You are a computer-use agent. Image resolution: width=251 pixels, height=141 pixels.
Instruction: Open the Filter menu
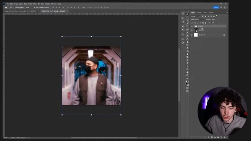35,4
